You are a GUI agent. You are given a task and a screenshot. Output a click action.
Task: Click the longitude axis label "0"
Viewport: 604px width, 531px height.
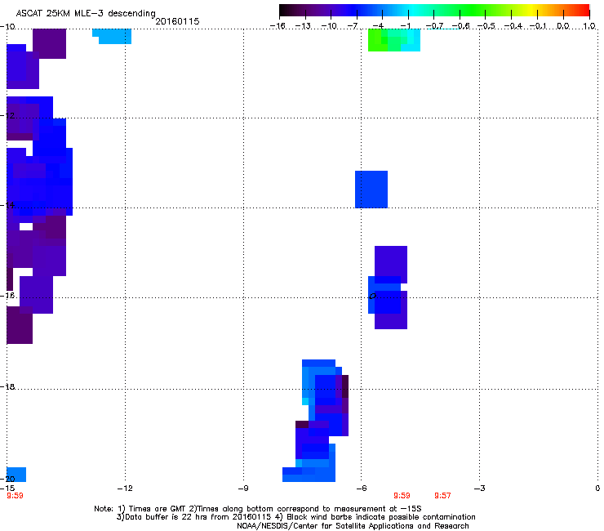(597, 489)
